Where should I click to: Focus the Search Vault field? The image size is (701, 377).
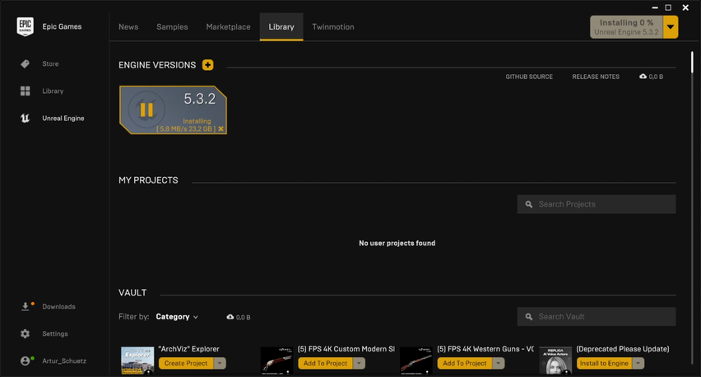(597, 317)
